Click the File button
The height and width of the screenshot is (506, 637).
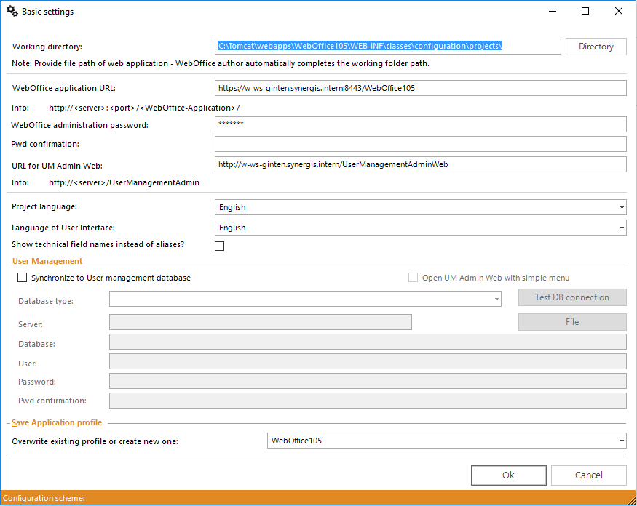click(x=572, y=321)
